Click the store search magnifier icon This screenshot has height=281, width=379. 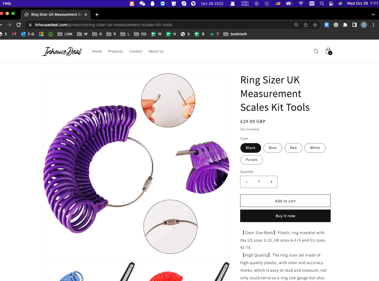pos(316,51)
